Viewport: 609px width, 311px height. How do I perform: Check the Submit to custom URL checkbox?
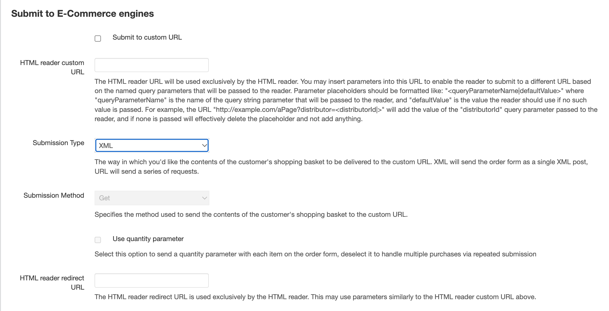(98, 38)
